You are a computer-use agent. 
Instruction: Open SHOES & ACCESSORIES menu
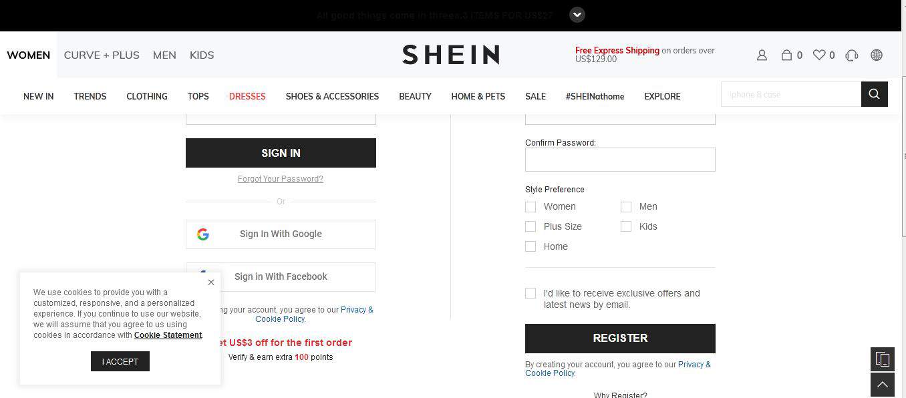point(332,96)
